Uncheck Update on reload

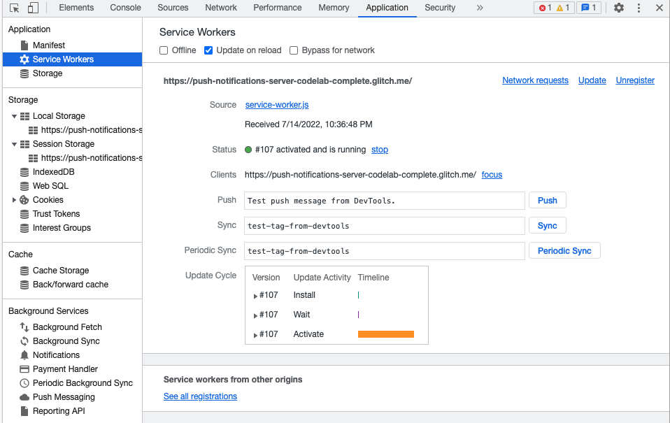click(x=208, y=50)
